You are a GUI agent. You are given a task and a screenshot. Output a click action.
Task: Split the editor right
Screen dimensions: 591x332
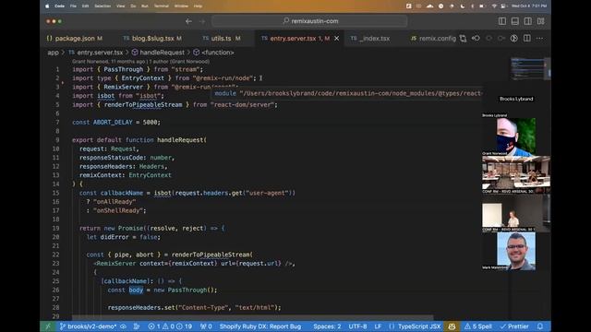point(527,39)
